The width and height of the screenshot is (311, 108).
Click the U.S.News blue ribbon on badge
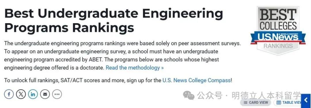pyautogui.click(x=278, y=38)
